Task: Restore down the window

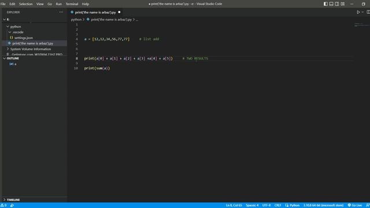Action: point(364,4)
